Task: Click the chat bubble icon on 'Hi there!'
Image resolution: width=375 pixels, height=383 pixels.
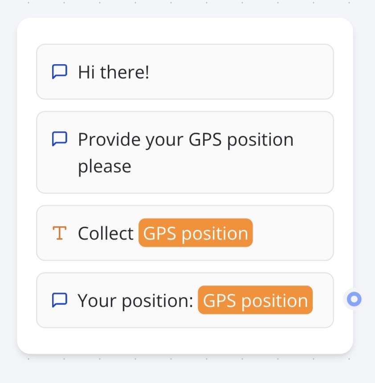Action: [x=60, y=71]
